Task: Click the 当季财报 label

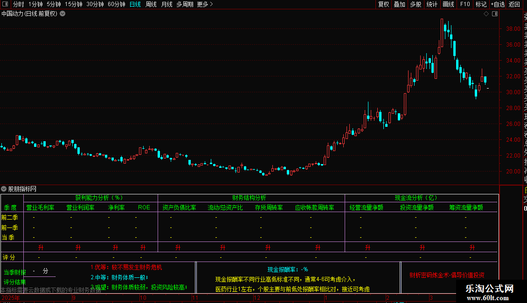Action: click(x=15, y=272)
